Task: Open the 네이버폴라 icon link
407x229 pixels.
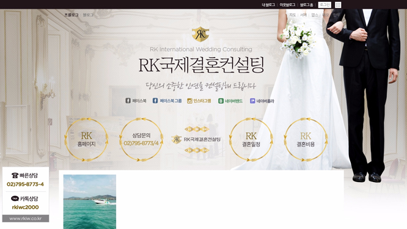Action: click(x=252, y=101)
